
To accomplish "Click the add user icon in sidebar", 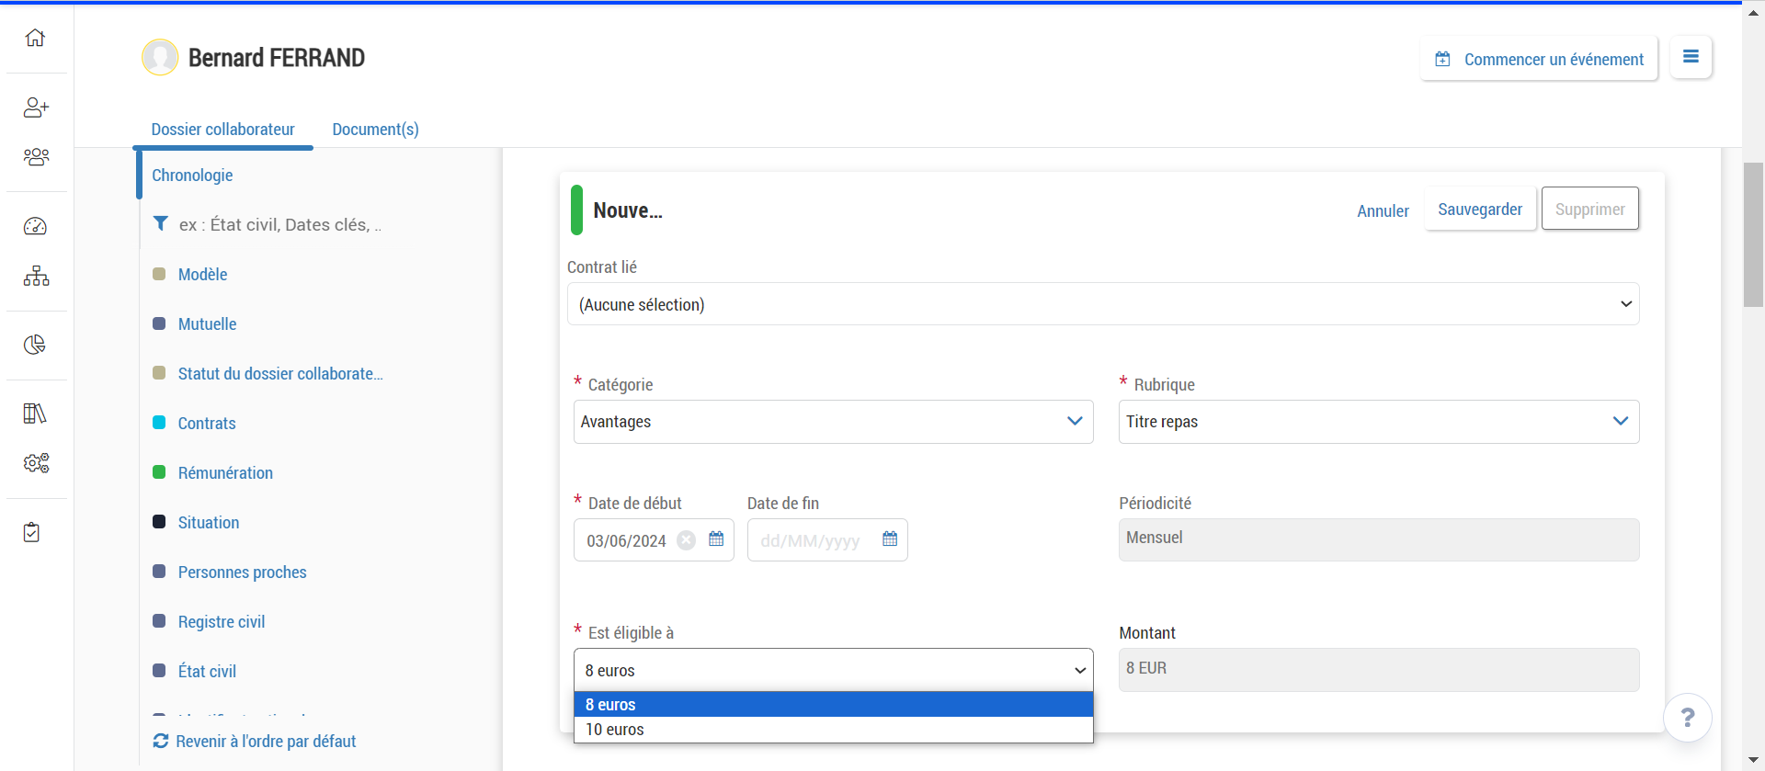I will [x=36, y=108].
